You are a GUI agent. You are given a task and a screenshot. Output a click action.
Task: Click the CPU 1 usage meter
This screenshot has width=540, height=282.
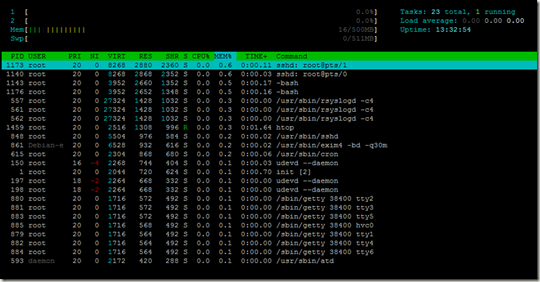[194, 12]
